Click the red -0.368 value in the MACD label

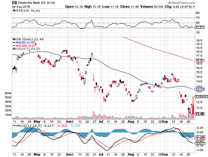pyautogui.click(x=62, y=126)
